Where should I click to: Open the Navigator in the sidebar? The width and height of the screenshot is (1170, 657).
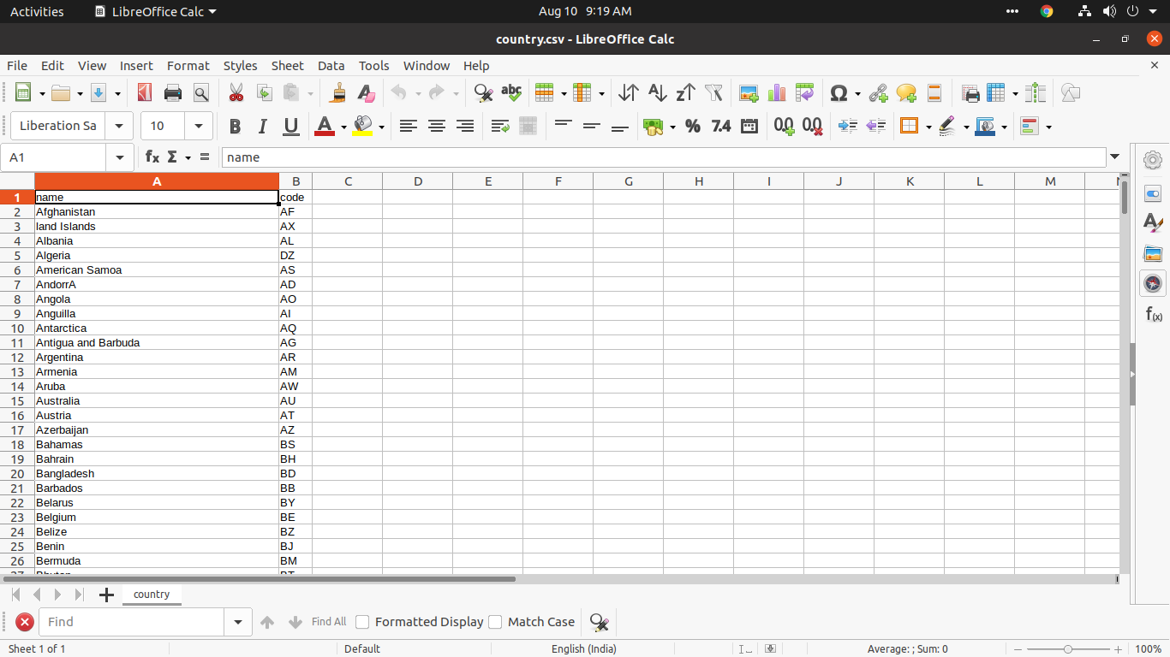1153,283
